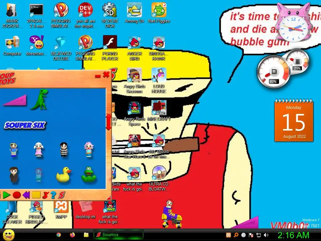Click the roller skate doll toy on desktop
The width and height of the screenshot is (321, 241).
(x=171, y=214)
